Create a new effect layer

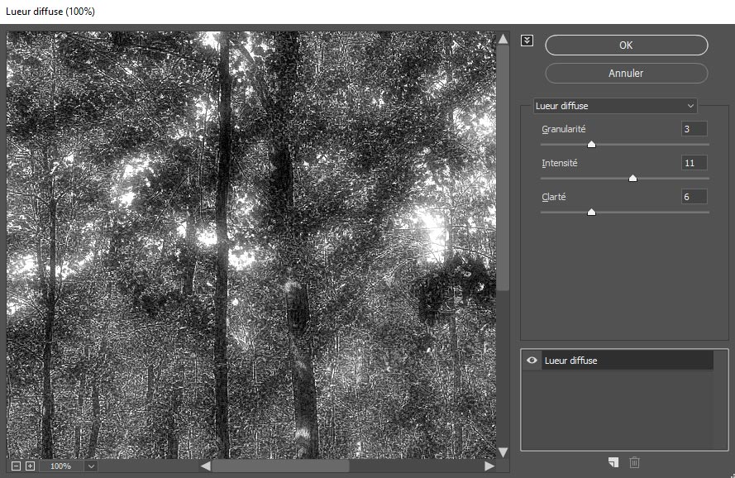tap(613, 462)
